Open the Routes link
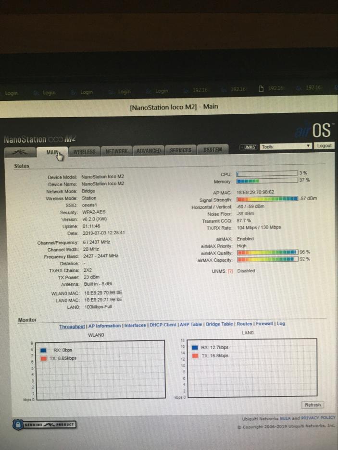338x450 pixels. [x=244, y=324]
